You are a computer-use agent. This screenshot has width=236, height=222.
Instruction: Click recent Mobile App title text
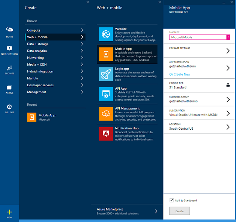point(47,115)
